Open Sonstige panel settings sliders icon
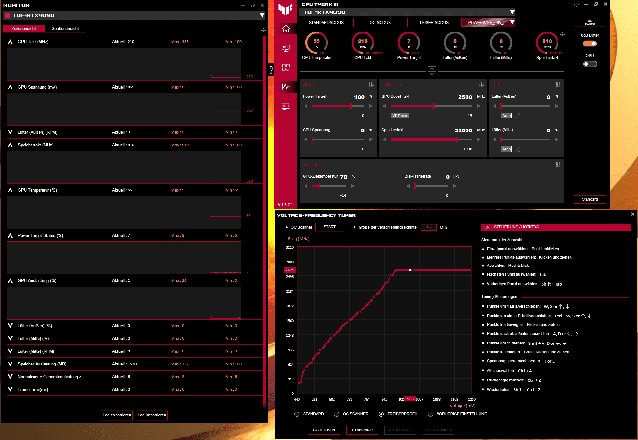 (x=558, y=165)
